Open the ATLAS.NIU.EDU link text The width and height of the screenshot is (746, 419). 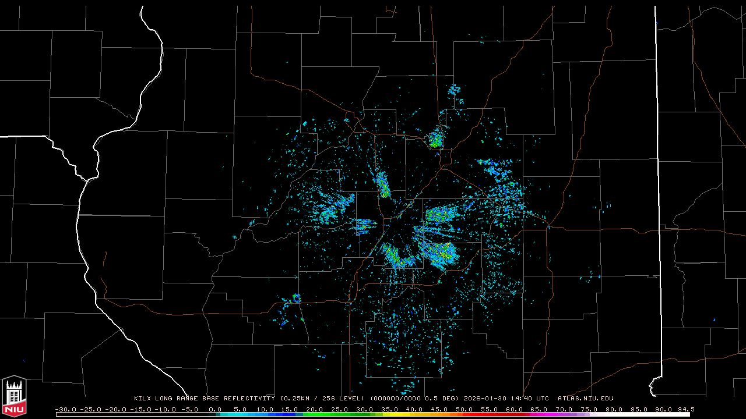(585, 399)
